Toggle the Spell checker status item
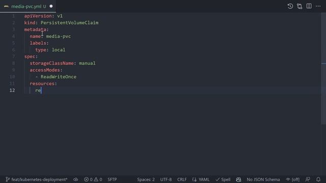This screenshot has height=183, width=326. click(x=223, y=179)
